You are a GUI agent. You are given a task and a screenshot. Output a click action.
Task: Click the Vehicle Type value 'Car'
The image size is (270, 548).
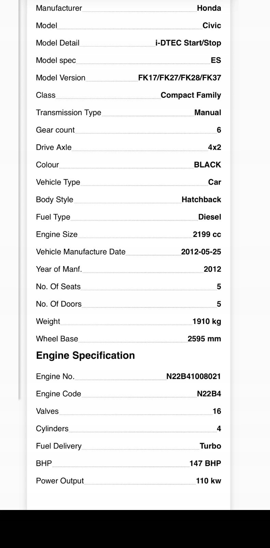coord(214,182)
